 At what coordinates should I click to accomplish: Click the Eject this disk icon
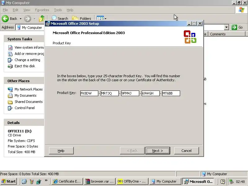pyautogui.click(x=10, y=66)
